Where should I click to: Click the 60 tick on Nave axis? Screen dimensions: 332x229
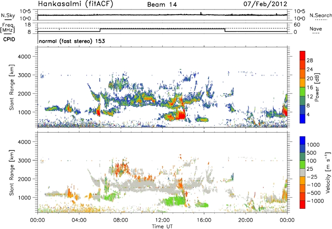297,25
